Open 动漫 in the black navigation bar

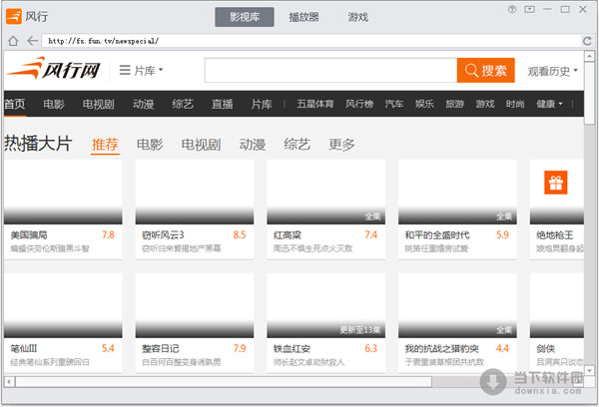[x=143, y=104]
